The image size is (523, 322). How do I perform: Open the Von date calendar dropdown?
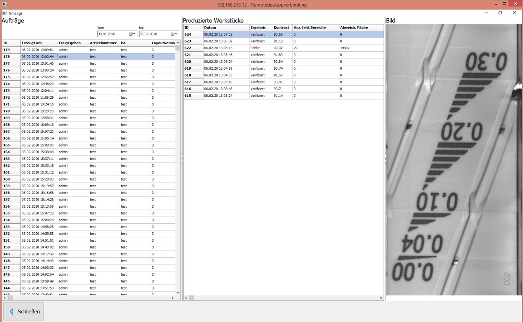[132, 34]
